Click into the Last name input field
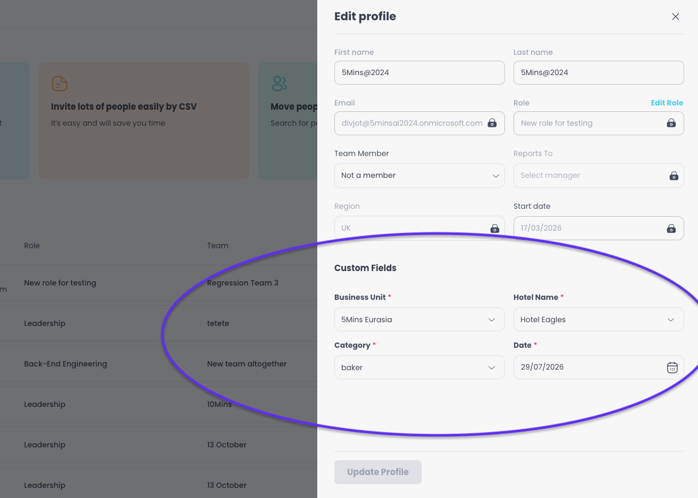This screenshot has height=498, width=698. [599, 72]
